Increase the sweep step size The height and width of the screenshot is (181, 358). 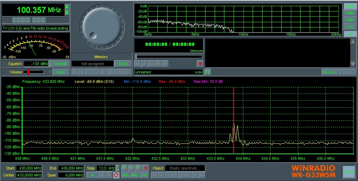pyautogui.click(x=118, y=166)
